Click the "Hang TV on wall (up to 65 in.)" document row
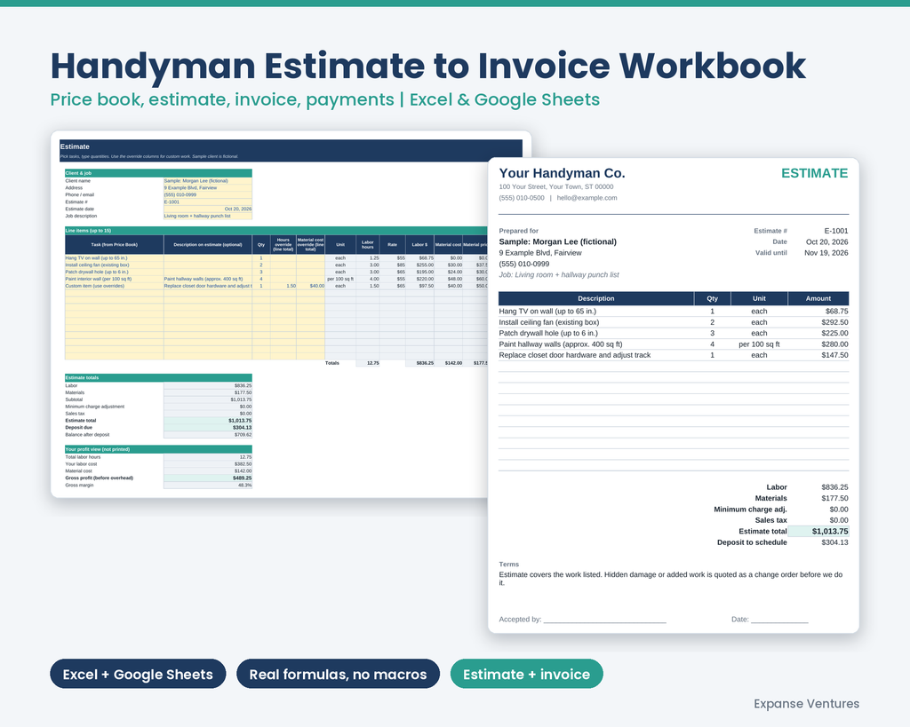This screenshot has width=910, height=727. 674,312
